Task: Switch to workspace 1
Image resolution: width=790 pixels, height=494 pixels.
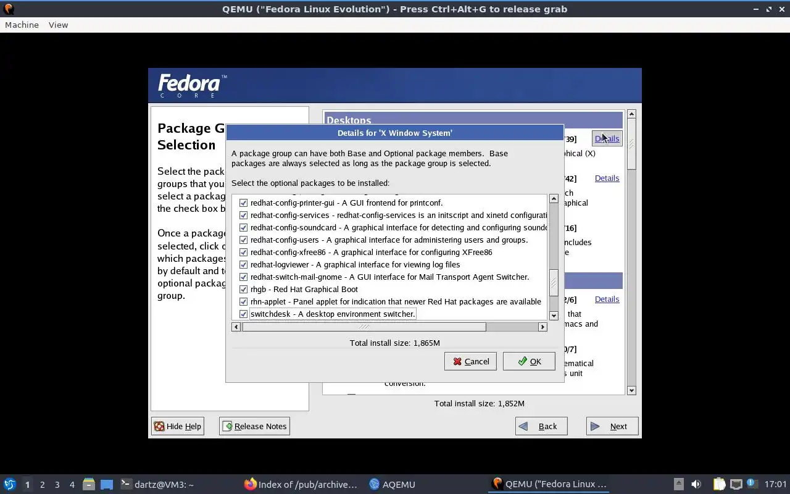Action: 27,485
